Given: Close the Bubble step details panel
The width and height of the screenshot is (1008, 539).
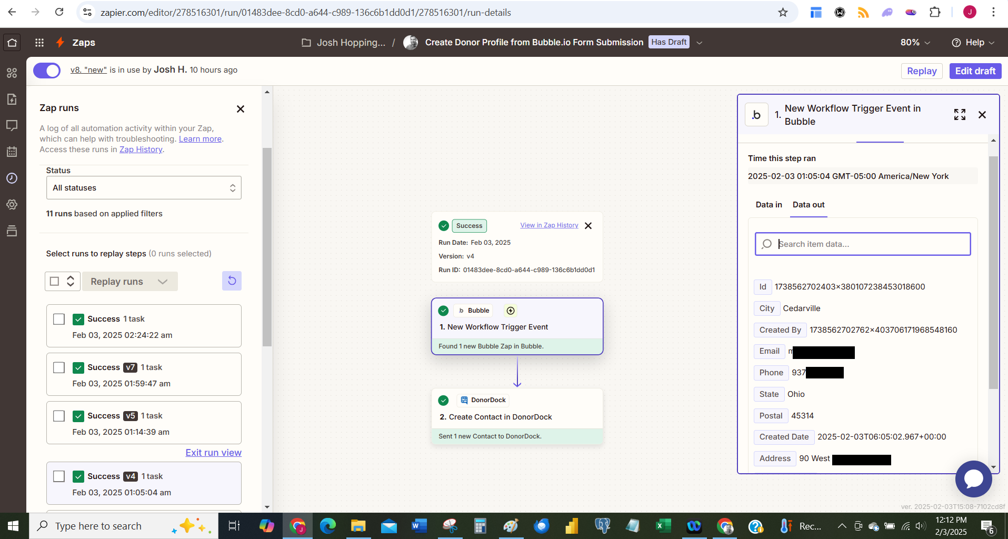Looking at the screenshot, I should 982,115.
